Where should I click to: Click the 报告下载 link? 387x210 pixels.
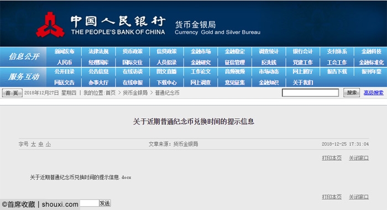coord(337,71)
